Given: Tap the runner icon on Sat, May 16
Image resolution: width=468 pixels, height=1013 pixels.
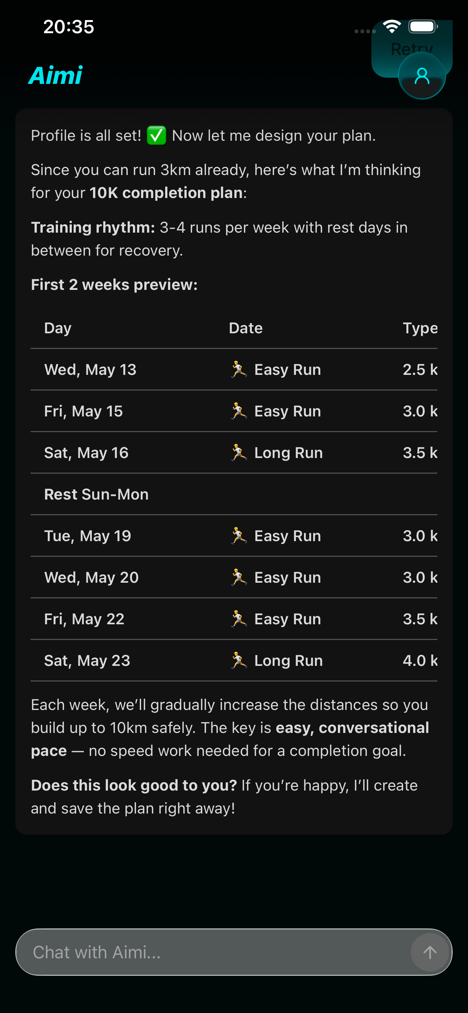Looking at the screenshot, I should [x=238, y=453].
